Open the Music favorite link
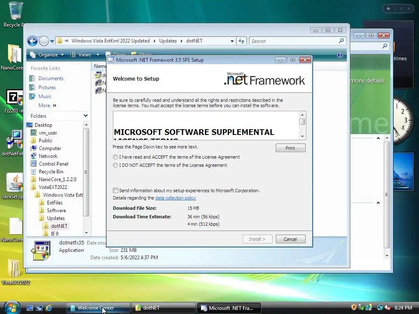This screenshot has width=419, height=314. point(45,96)
